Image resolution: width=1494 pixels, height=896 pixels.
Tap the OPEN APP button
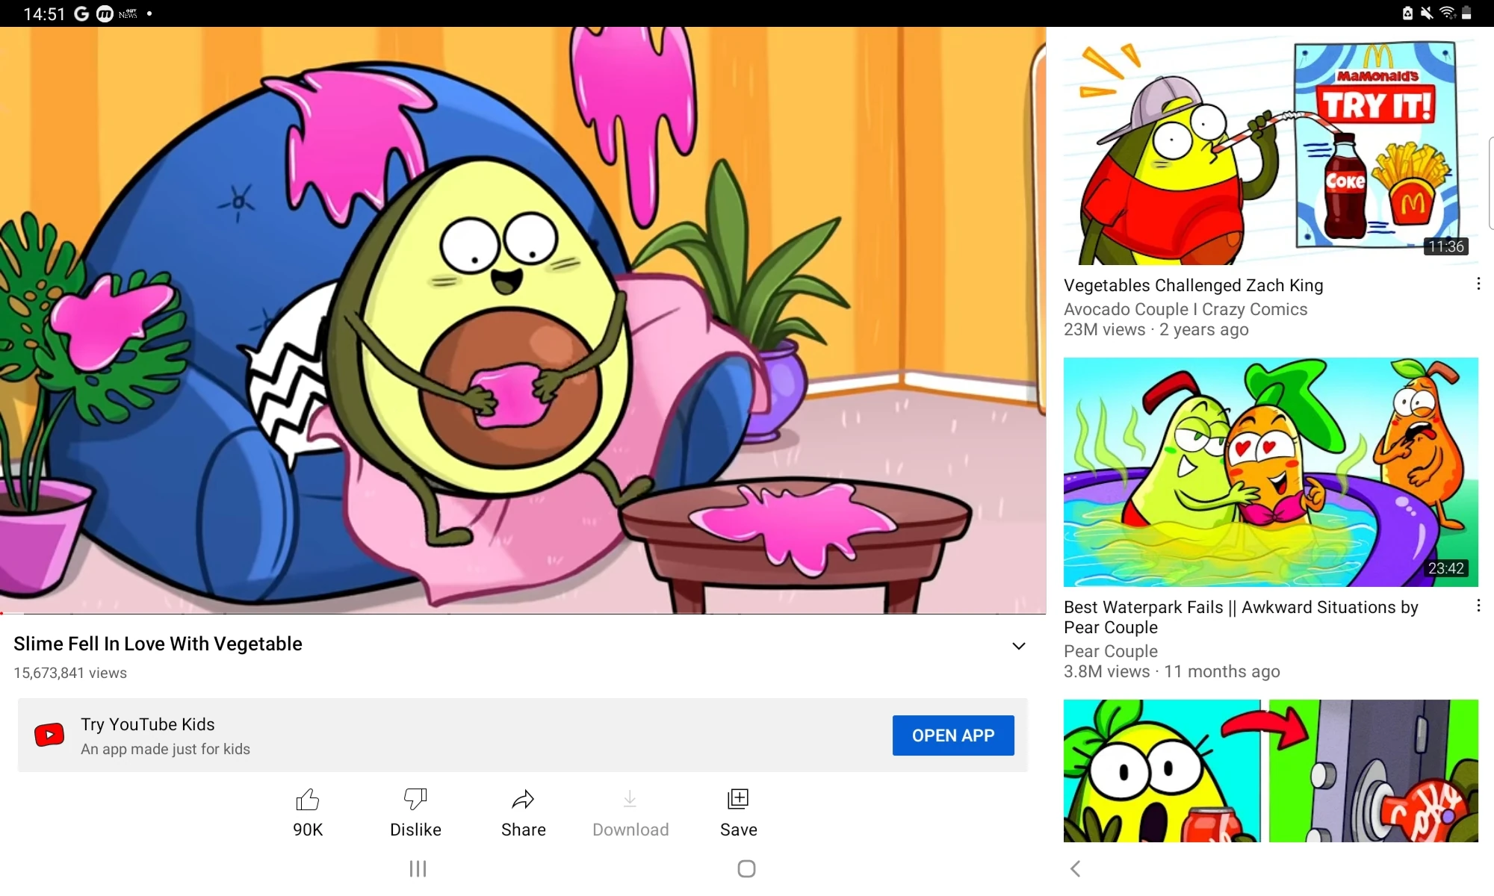952,735
